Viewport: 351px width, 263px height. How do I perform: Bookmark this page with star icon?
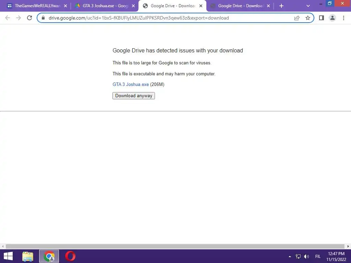(308, 18)
